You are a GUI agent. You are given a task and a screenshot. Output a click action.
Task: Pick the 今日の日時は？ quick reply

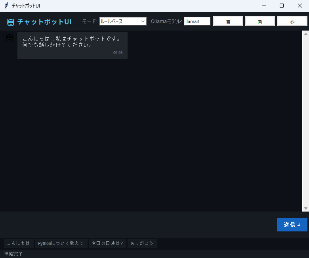(x=107, y=243)
